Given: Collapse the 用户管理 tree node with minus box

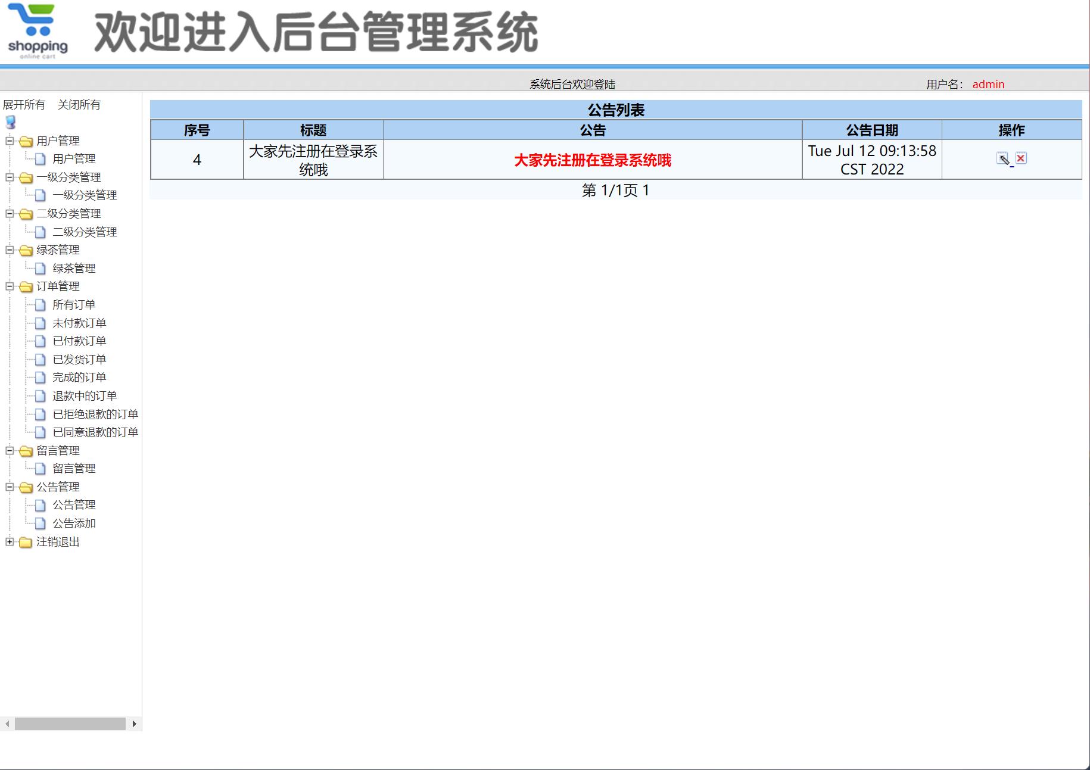Looking at the screenshot, I should (8, 141).
